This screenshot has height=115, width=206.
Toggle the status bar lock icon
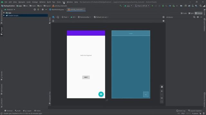pyautogui.click(x=200, y=114)
